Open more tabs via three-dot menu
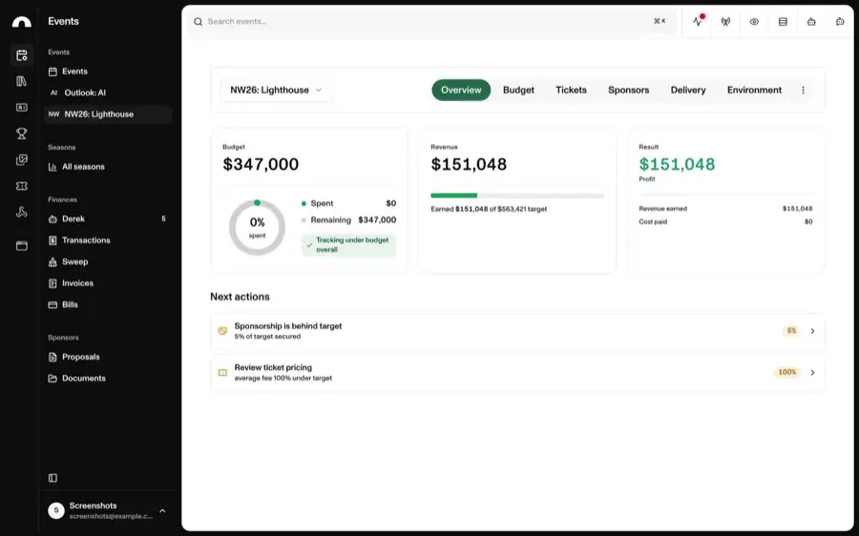The width and height of the screenshot is (859, 536). click(x=803, y=90)
